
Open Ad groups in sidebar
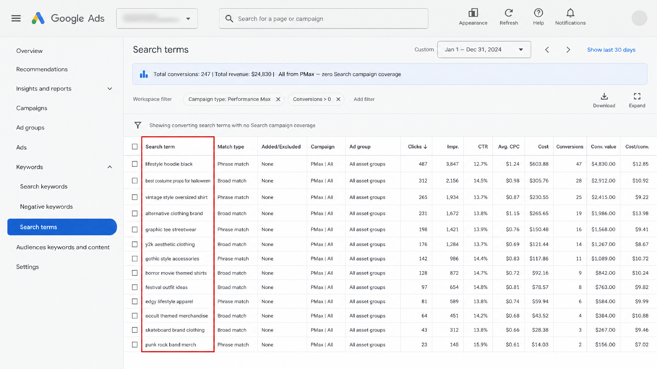[x=31, y=128]
